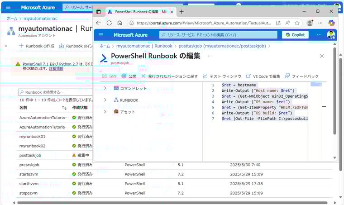344x205 pixels.
Task: Click the ホーム breadcrumb in the front window
Action: click(105, 46)
